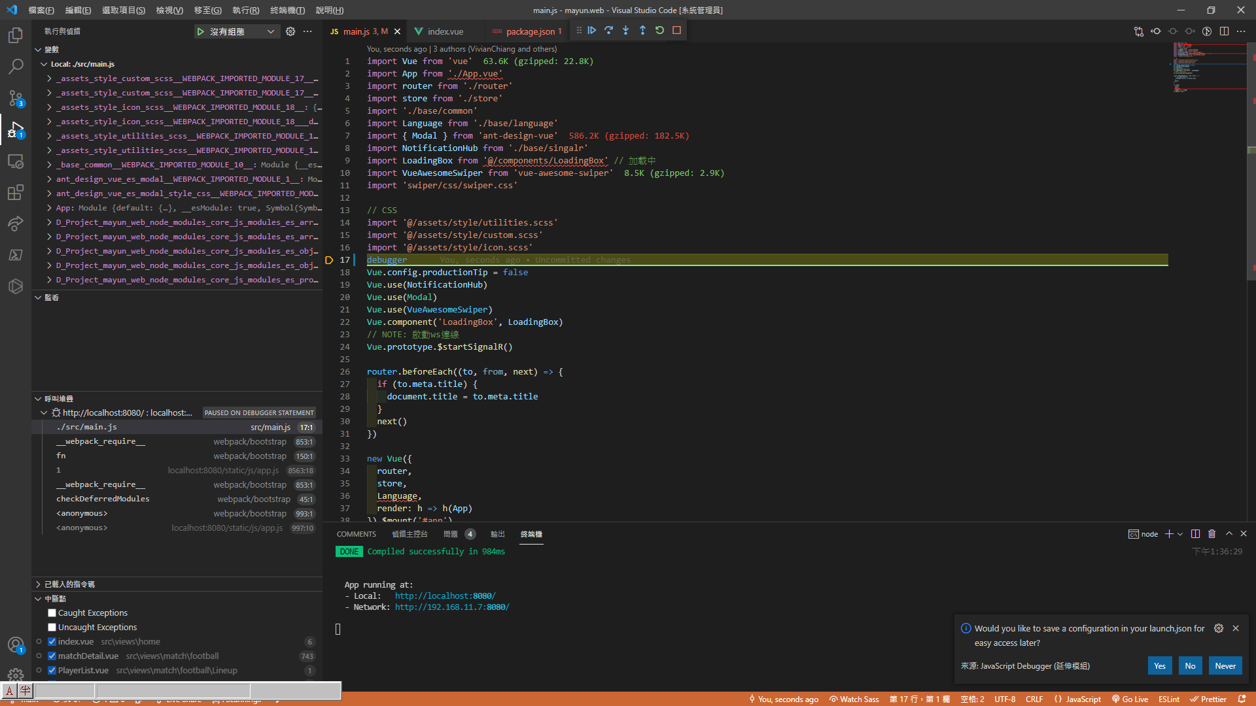Restart the debugging session
Image resolution: width=1256 pixels, height=706 pixels.
(x=659, y=30)
